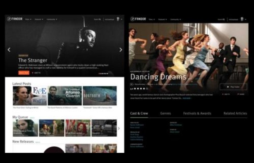Open the Alfonso Cuarón post thumbnail
This screenshot has width=254, height=163.
pyautogui.click(x=65, y=96)
